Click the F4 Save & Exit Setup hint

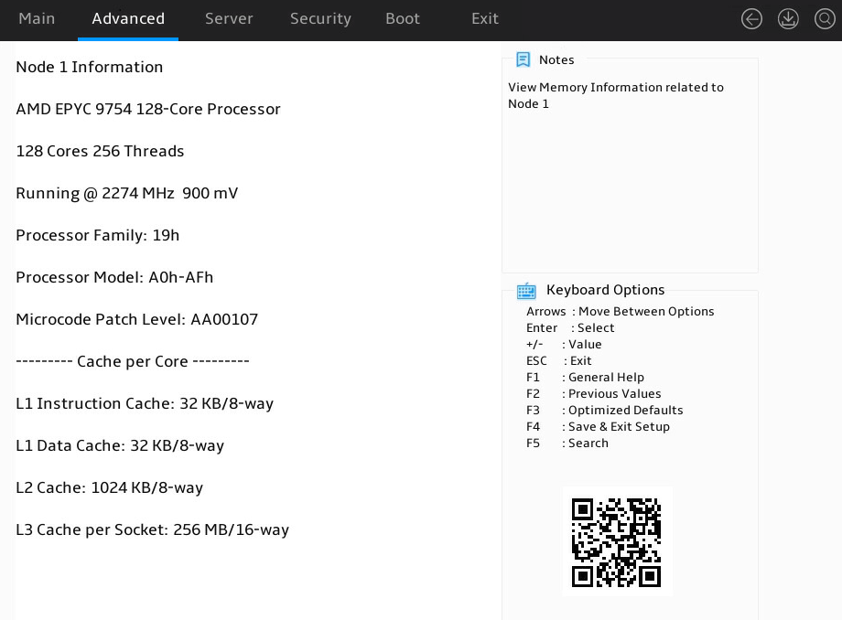pos(598,427)
